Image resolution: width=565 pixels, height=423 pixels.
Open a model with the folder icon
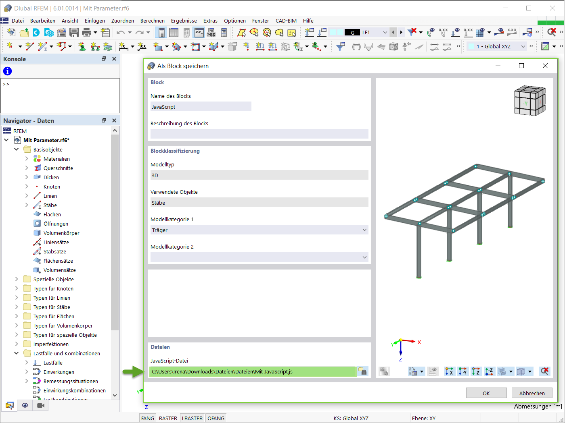(x=24, y=32)
